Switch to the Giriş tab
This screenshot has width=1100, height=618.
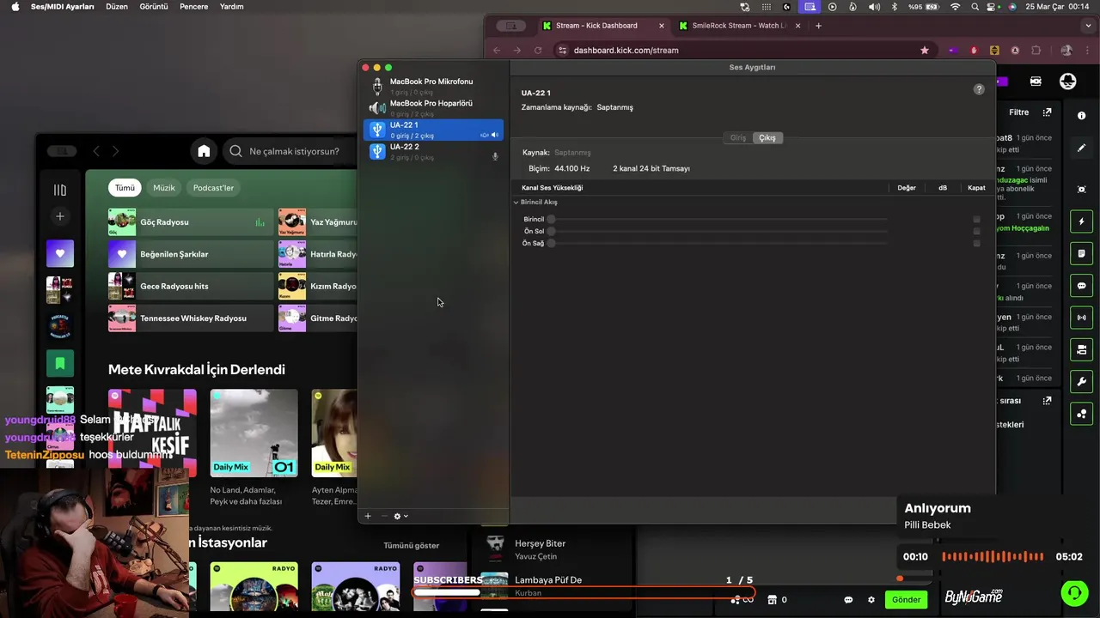[738, 137]
